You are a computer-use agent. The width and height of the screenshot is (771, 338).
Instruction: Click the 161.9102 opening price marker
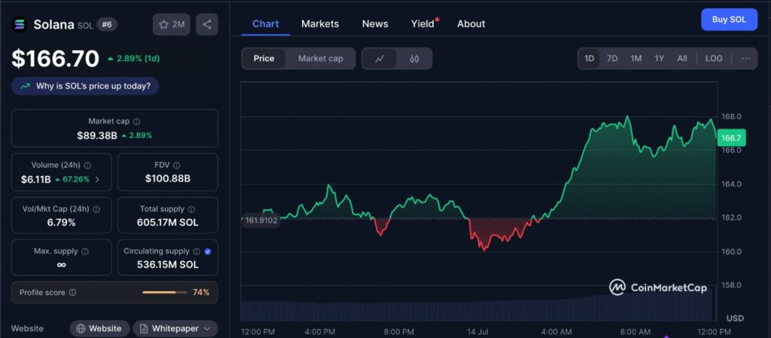click(261, 220)
